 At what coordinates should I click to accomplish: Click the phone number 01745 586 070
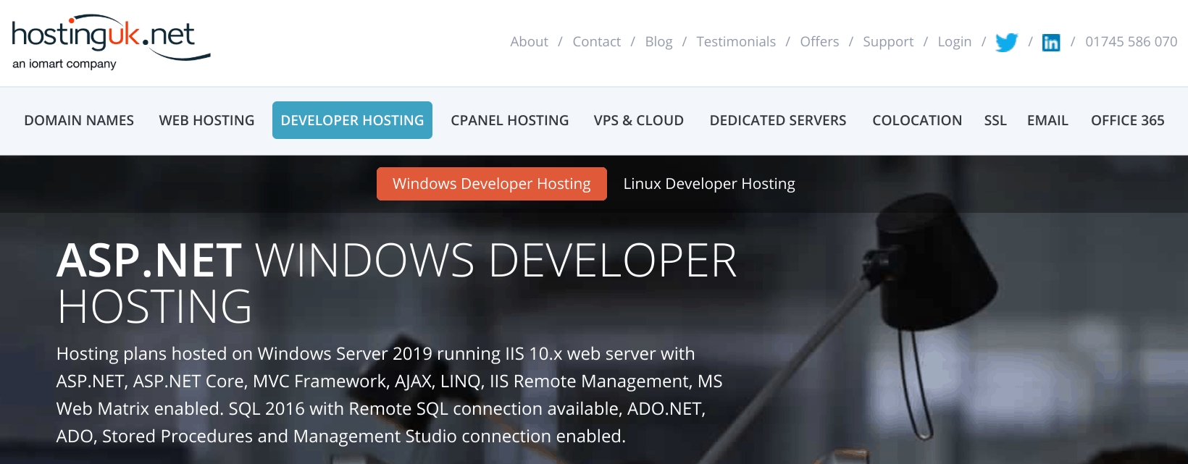point(1131,42)
